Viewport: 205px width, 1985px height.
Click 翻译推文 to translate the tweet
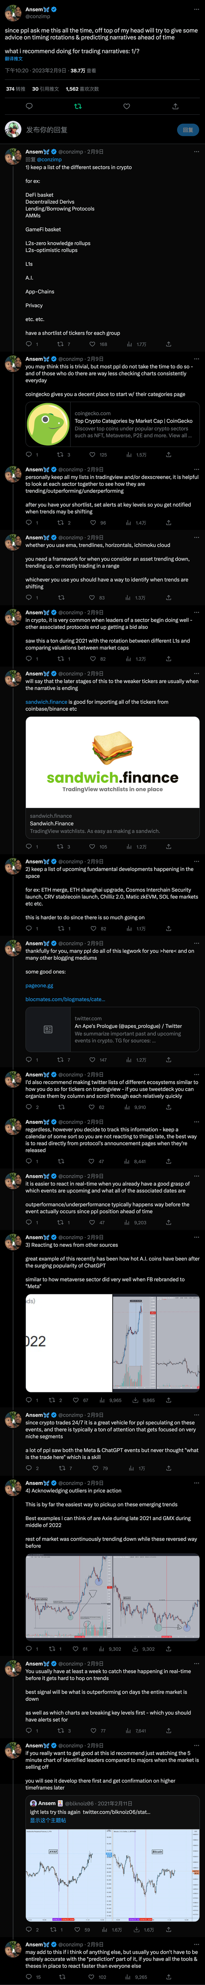click(14, 58)
